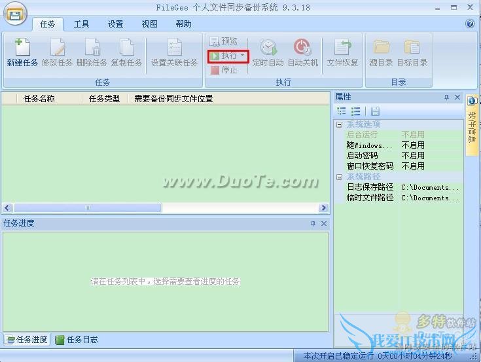
Task: Click the 停止 stop button
Action: (x=224, y=70)
